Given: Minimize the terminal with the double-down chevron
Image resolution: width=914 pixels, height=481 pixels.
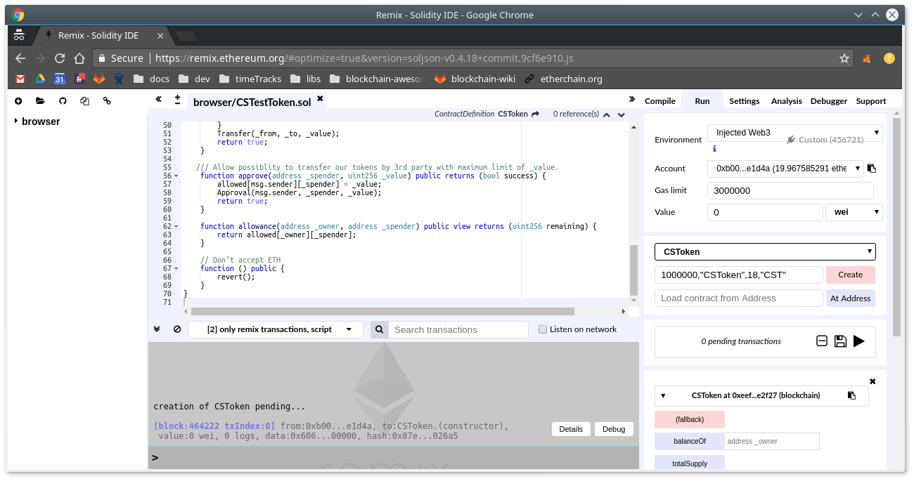Looking at the screenshot, I should point(157,329).
